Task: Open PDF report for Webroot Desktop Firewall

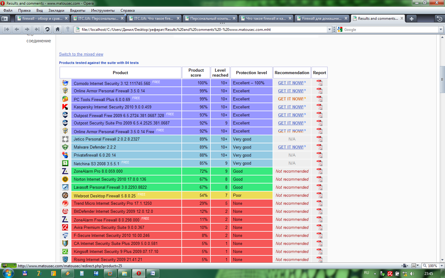Action: [319, 195]
